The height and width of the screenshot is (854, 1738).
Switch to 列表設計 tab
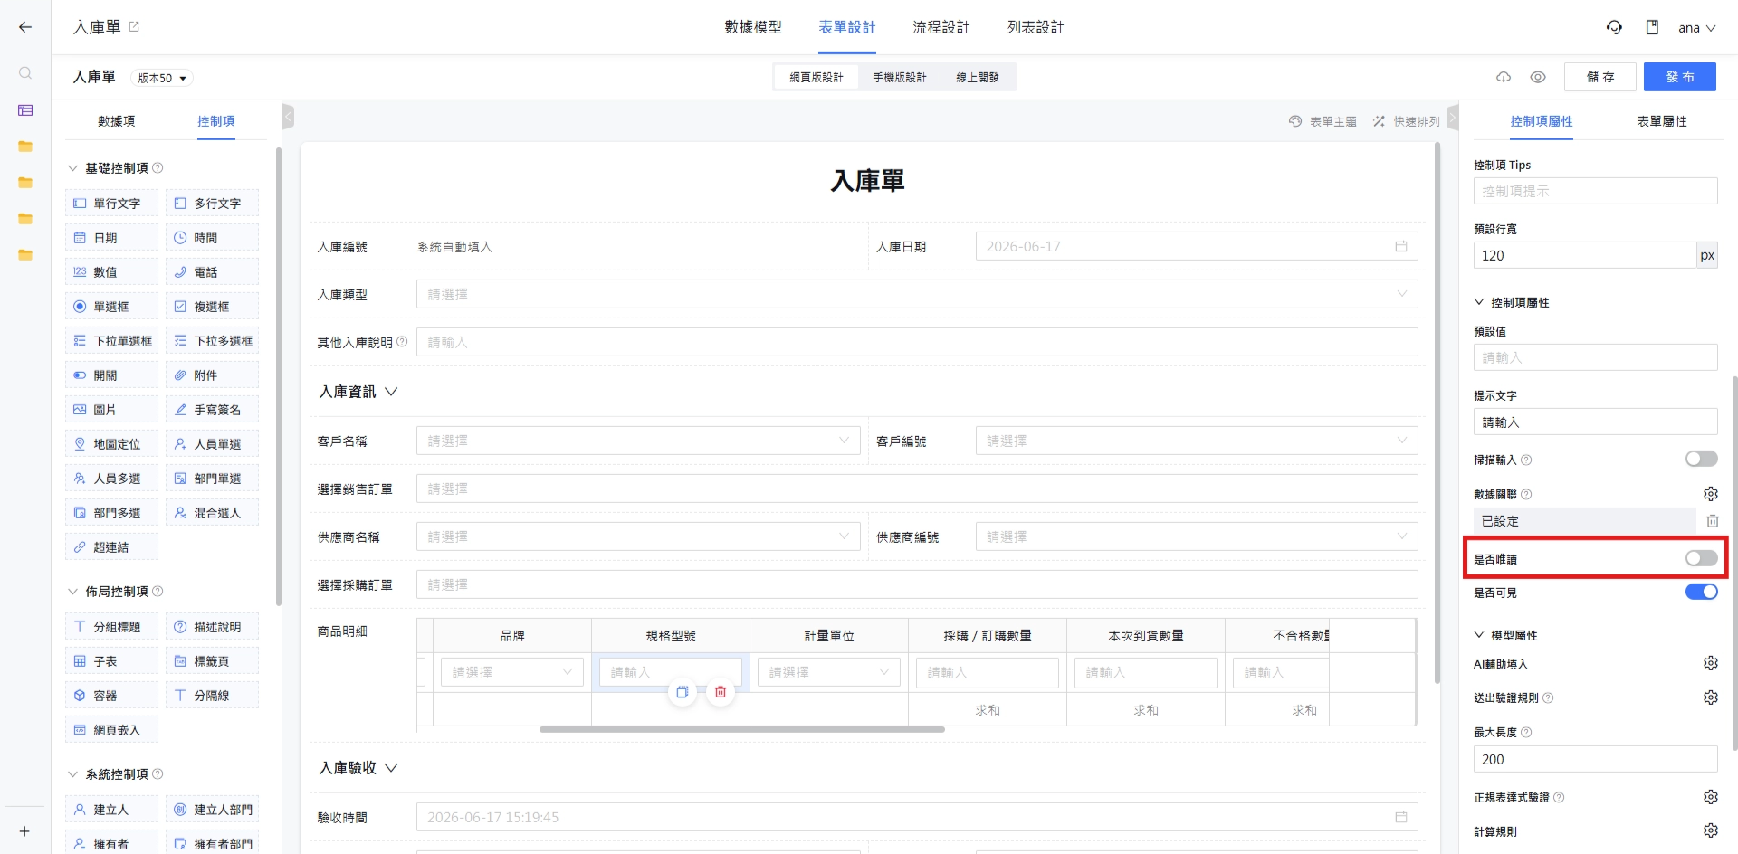point(1036,27)
